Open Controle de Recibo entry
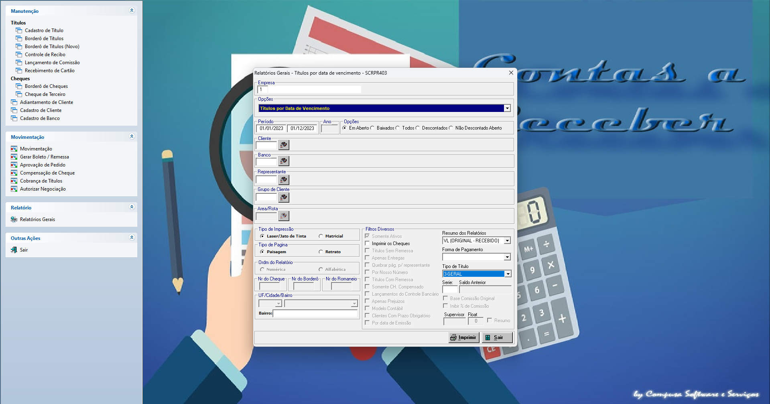770x404 pixels. [45, 55]
